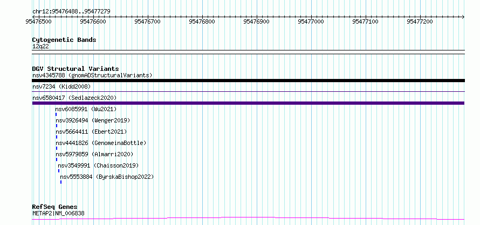Click the magenta METAP2 gene track line
Image resolution: width=480 pixels, height=225 pixels.
coord(248,219)
